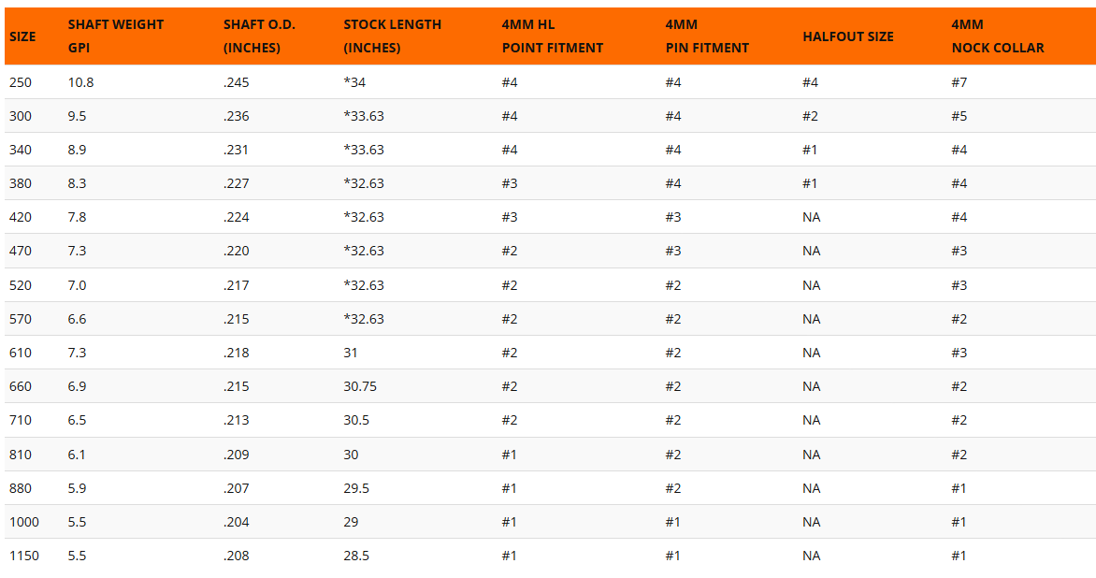Click the SHAFT O.D. (INCHES) header
Image resolution: width=1096 pixels, height=578 pixels.
tap(259, 36)
